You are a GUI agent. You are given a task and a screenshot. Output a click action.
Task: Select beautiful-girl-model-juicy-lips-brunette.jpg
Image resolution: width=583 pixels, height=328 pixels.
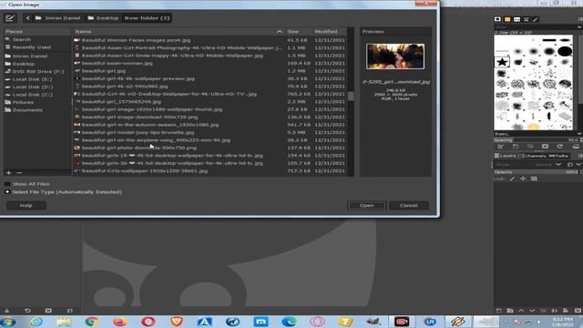click(138, 132)
